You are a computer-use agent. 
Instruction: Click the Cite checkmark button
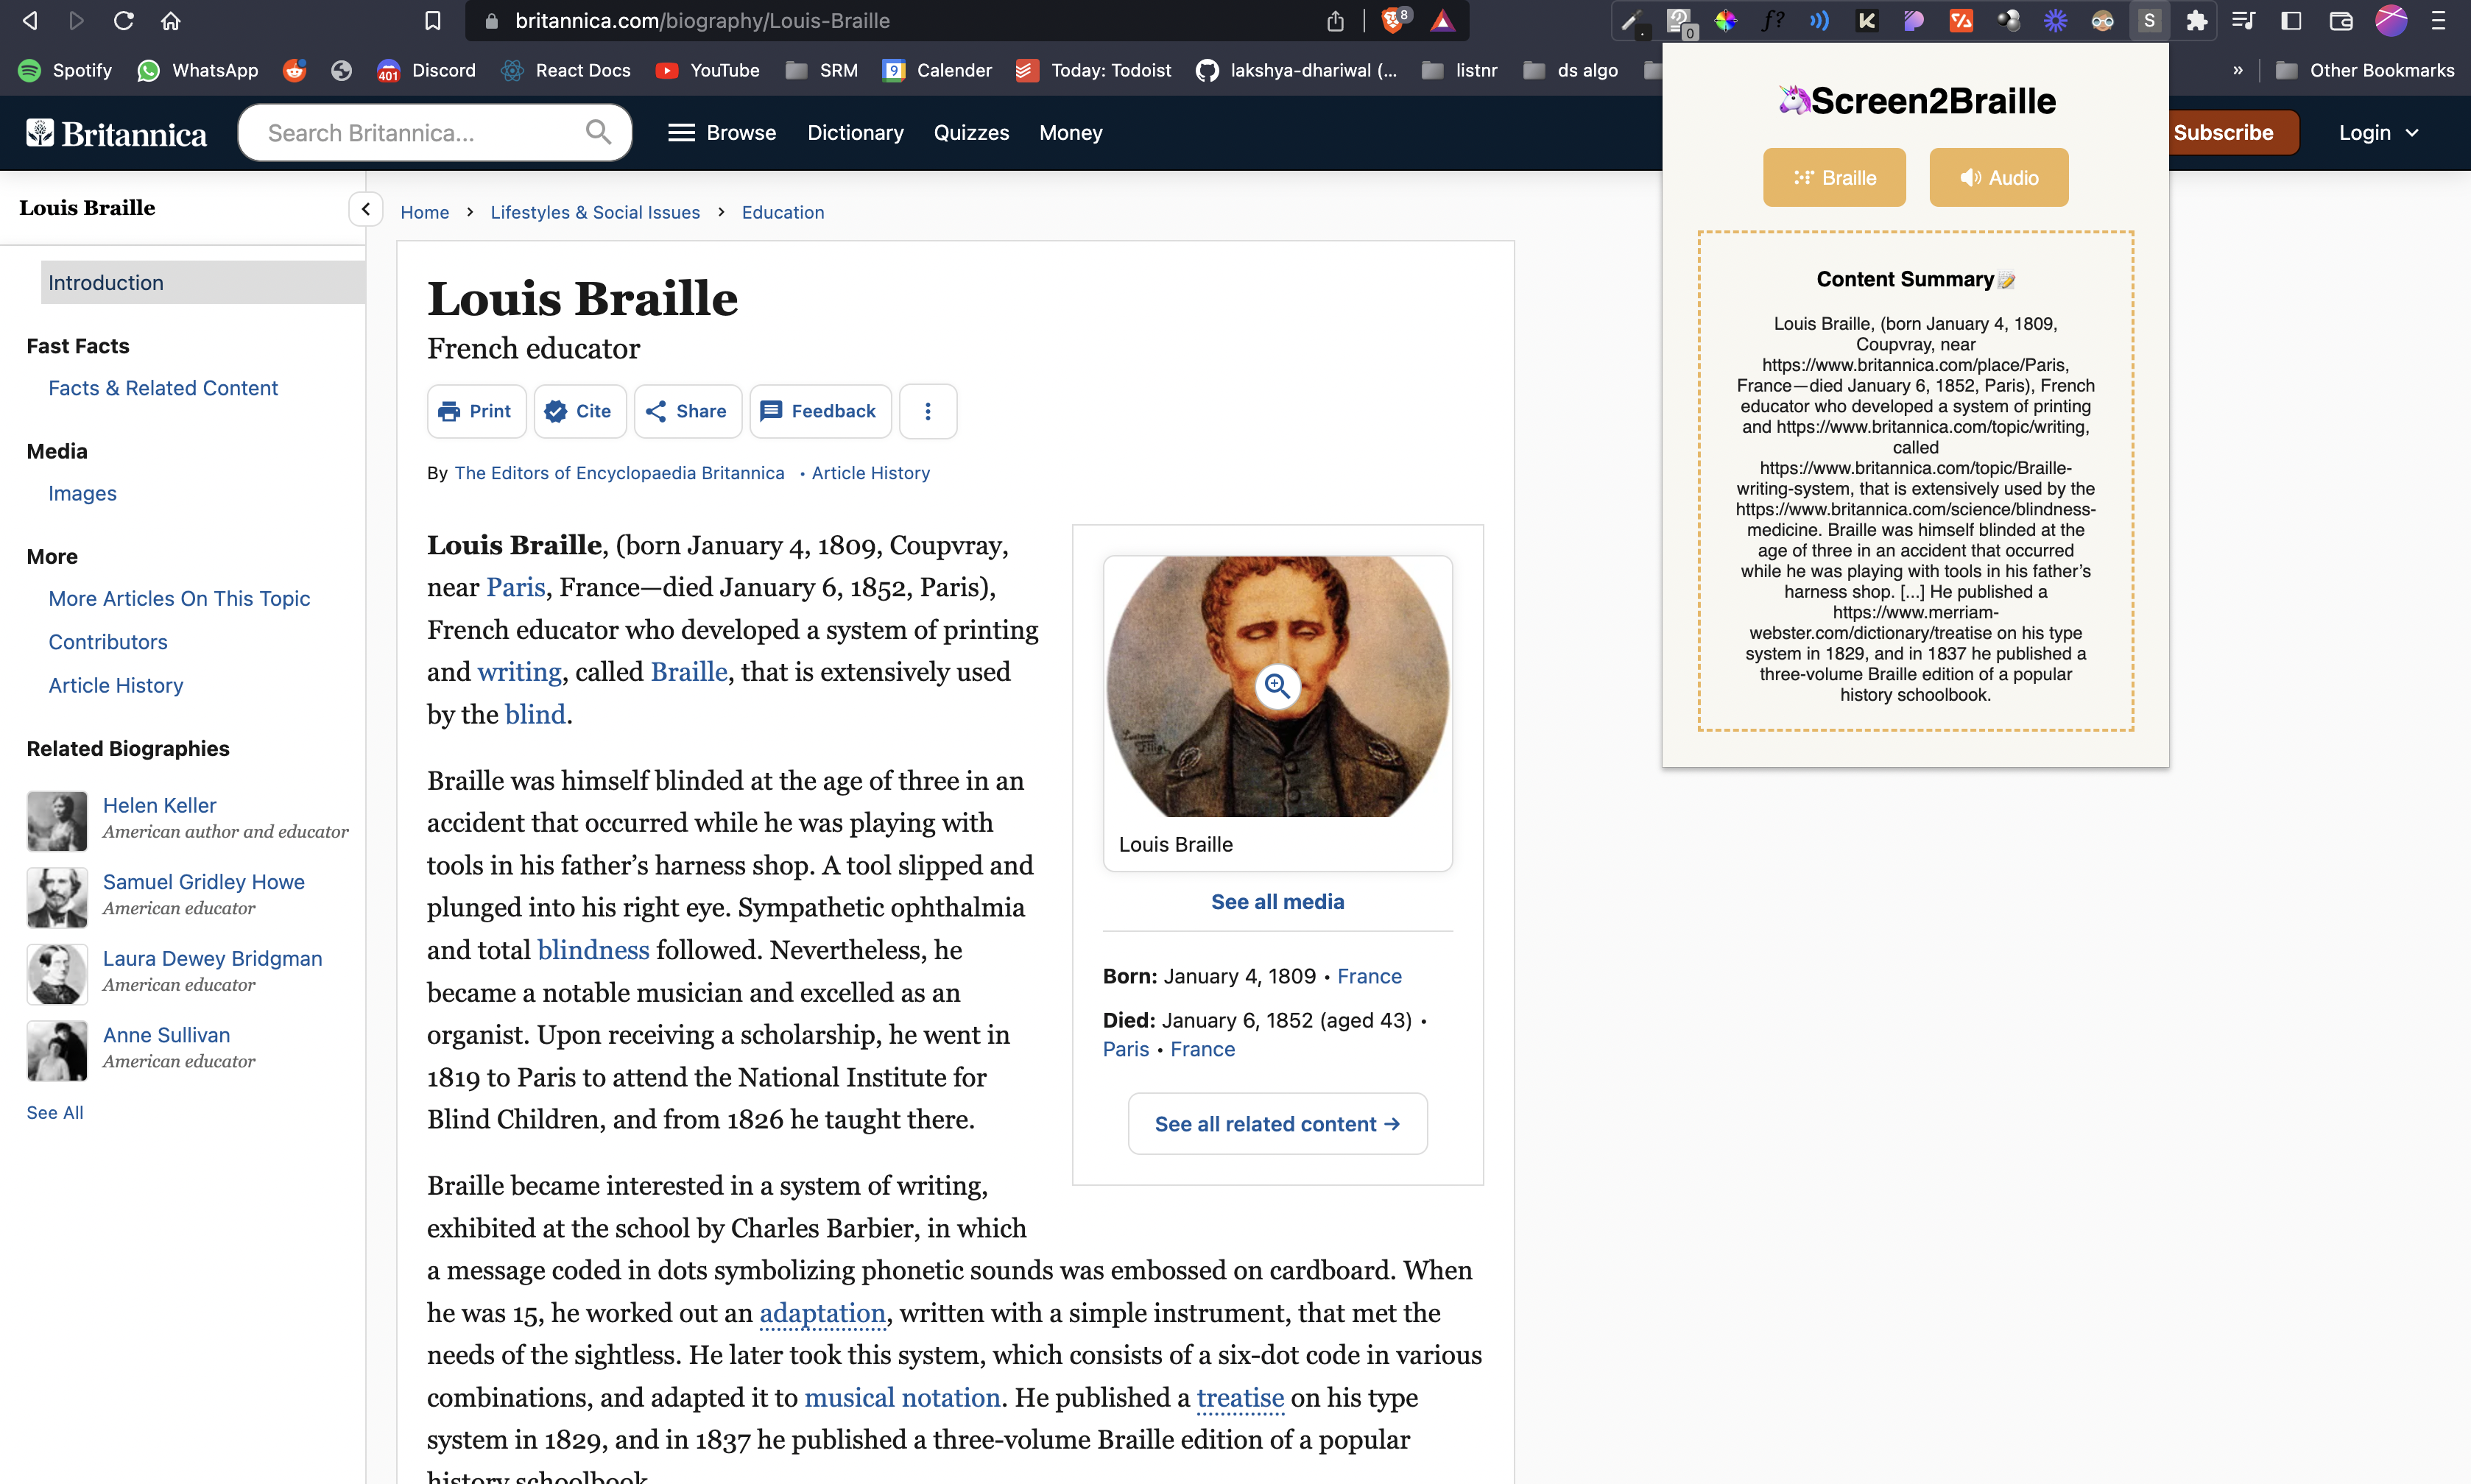coord(579,411)
